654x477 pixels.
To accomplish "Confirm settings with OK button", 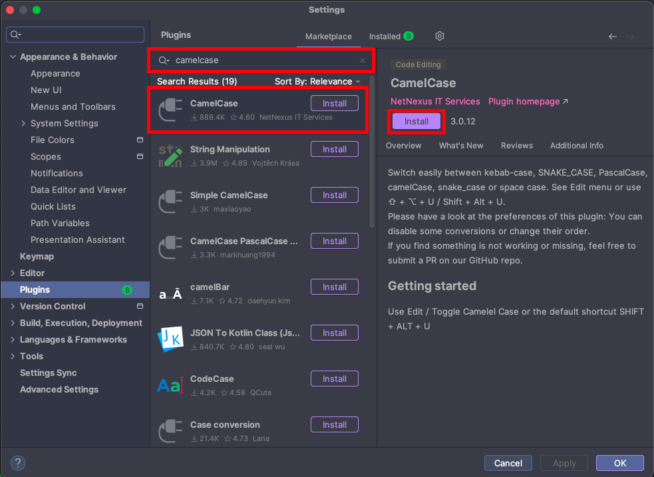I will [x=620, y=463].
